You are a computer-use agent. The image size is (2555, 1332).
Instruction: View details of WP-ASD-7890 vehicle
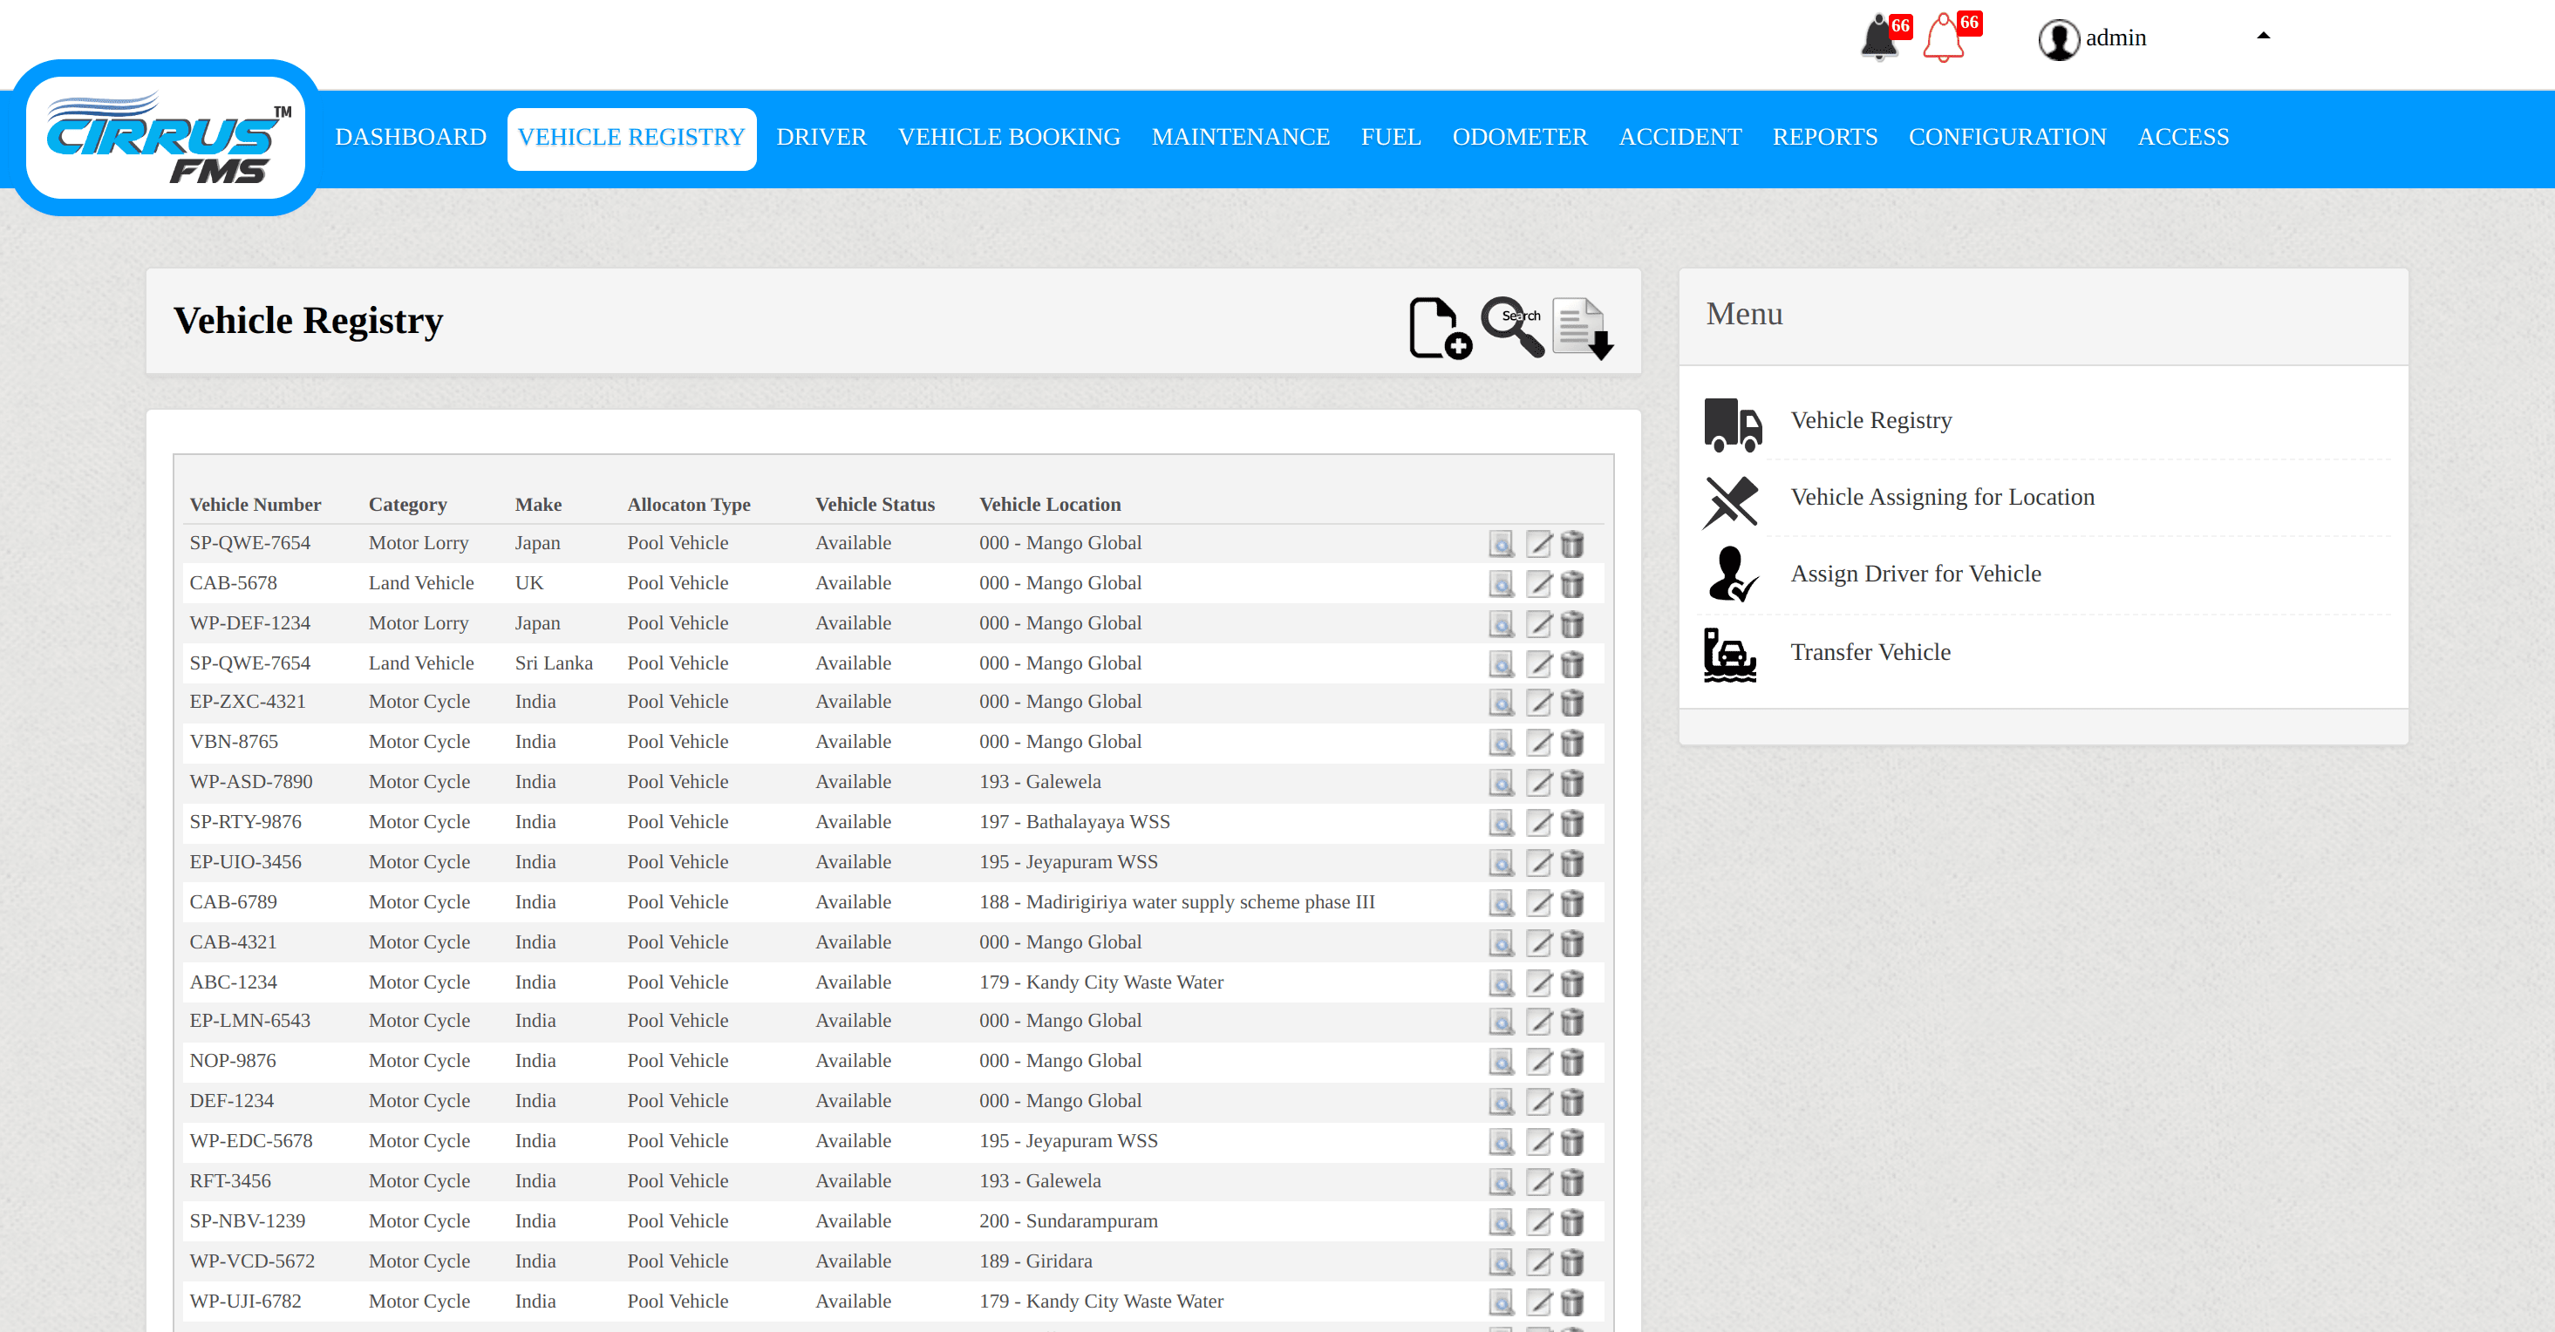[1501, 784]
